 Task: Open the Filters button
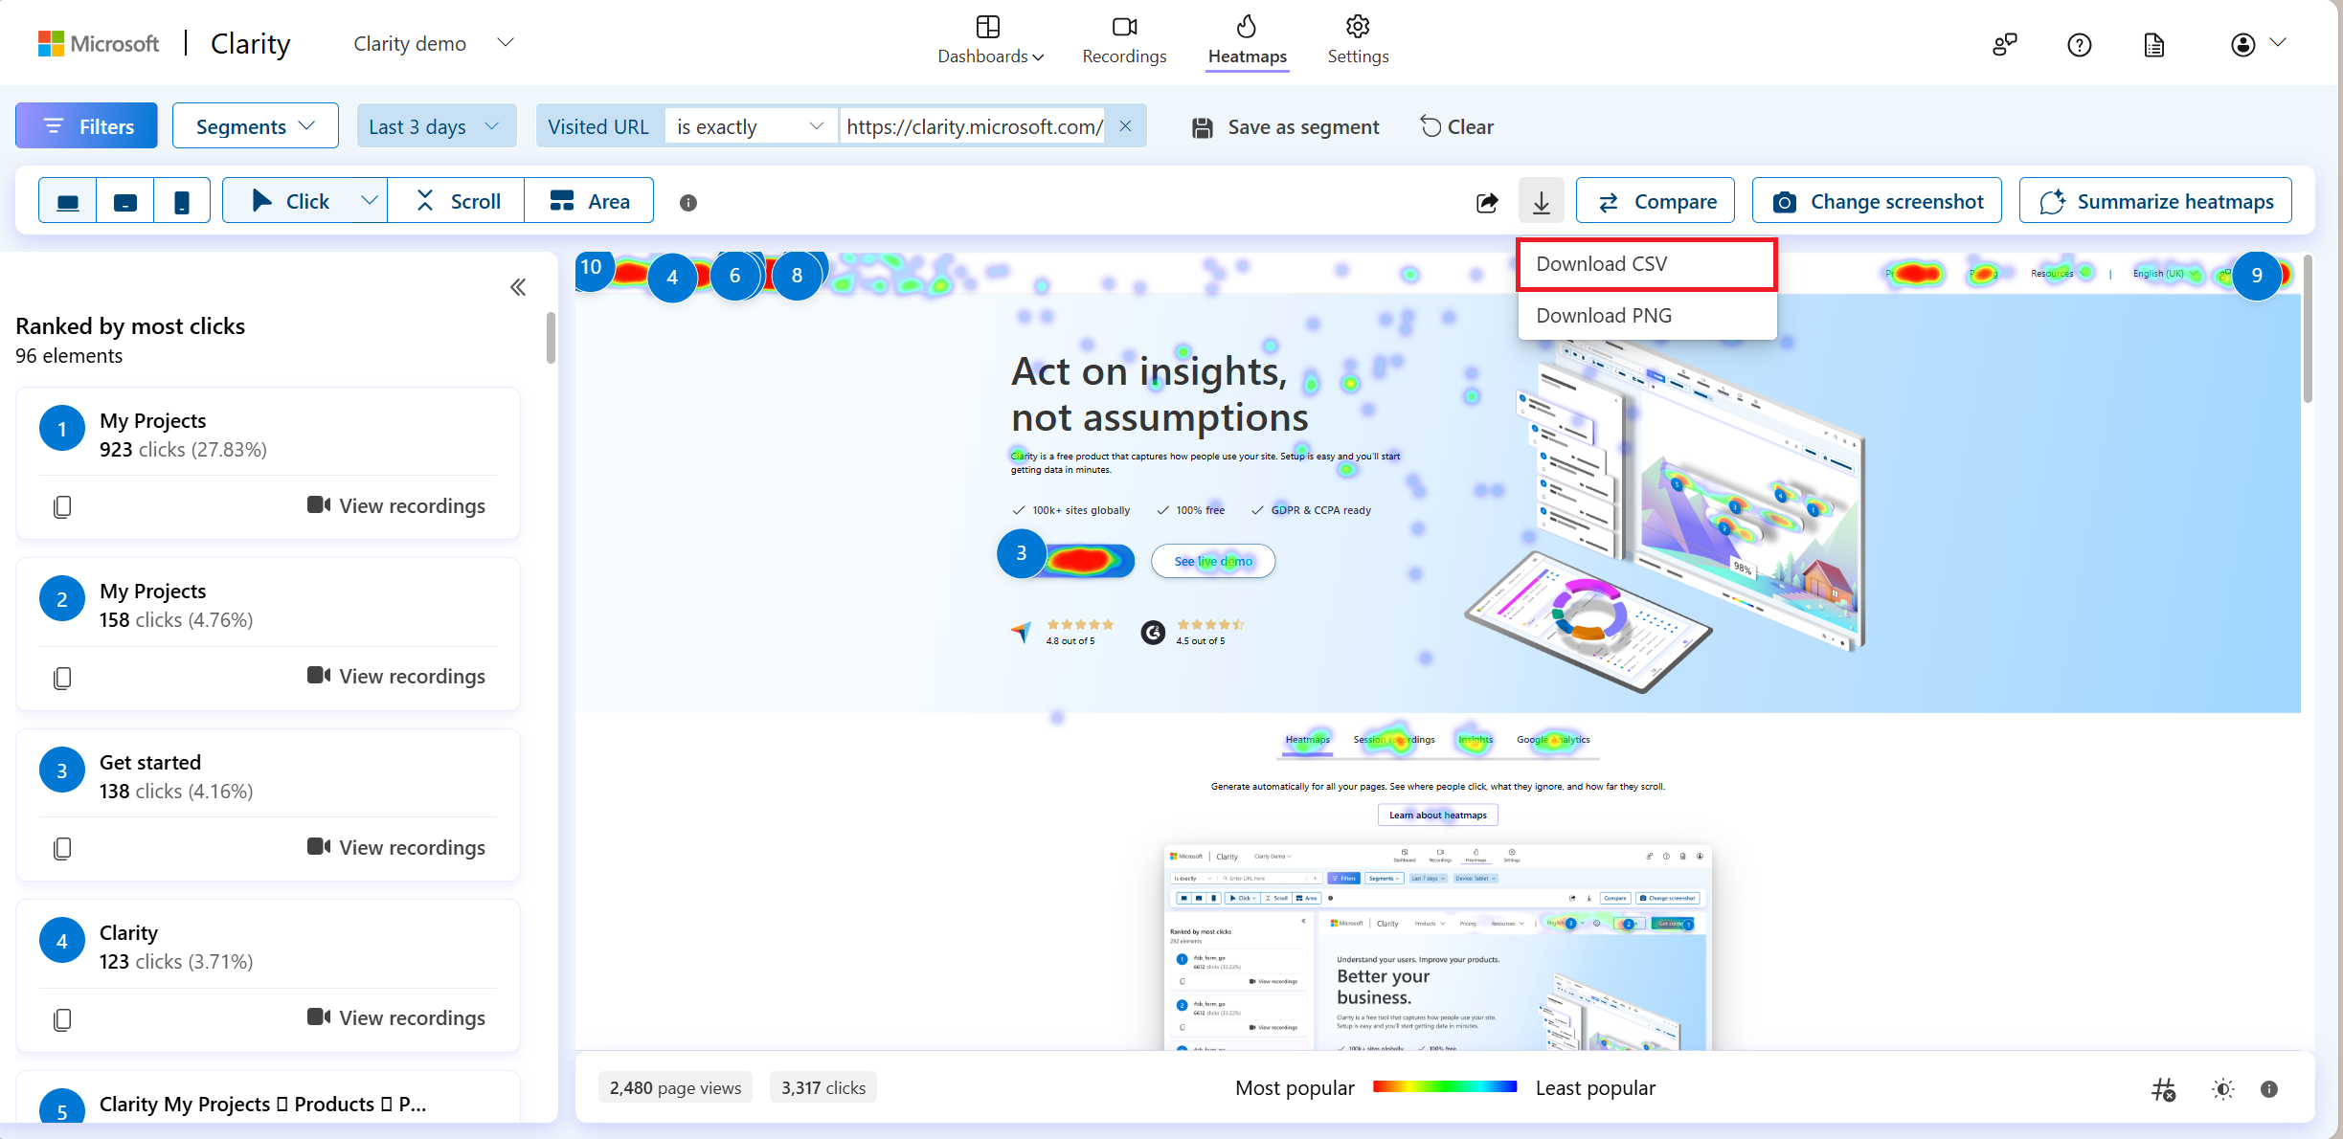[x=86, y=126]
